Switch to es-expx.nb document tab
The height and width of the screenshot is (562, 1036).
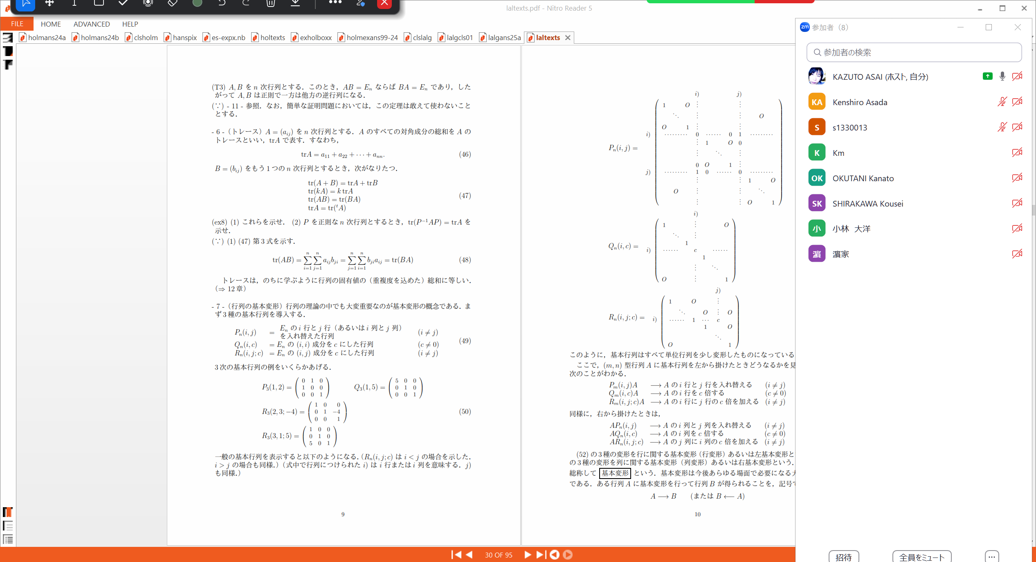(224, 38)
